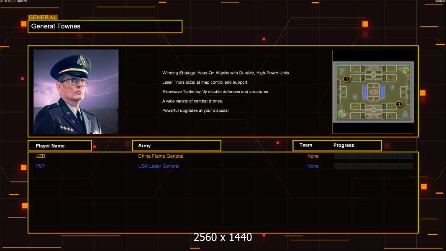
Task: Click PSY loading progress bar
Action: click(x=374, y=166)
